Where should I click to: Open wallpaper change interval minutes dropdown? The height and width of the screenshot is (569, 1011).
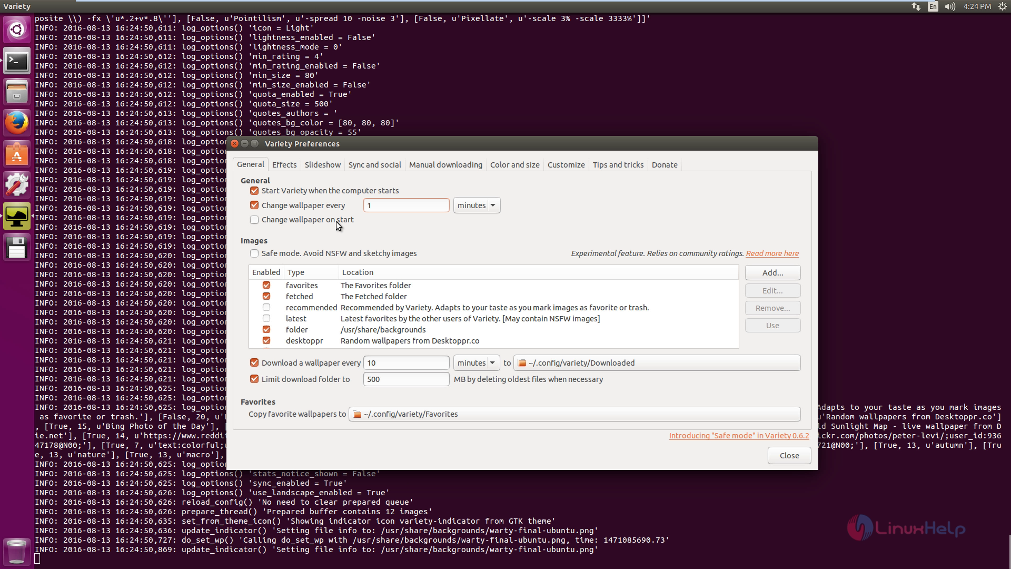(x=477, y=205)
